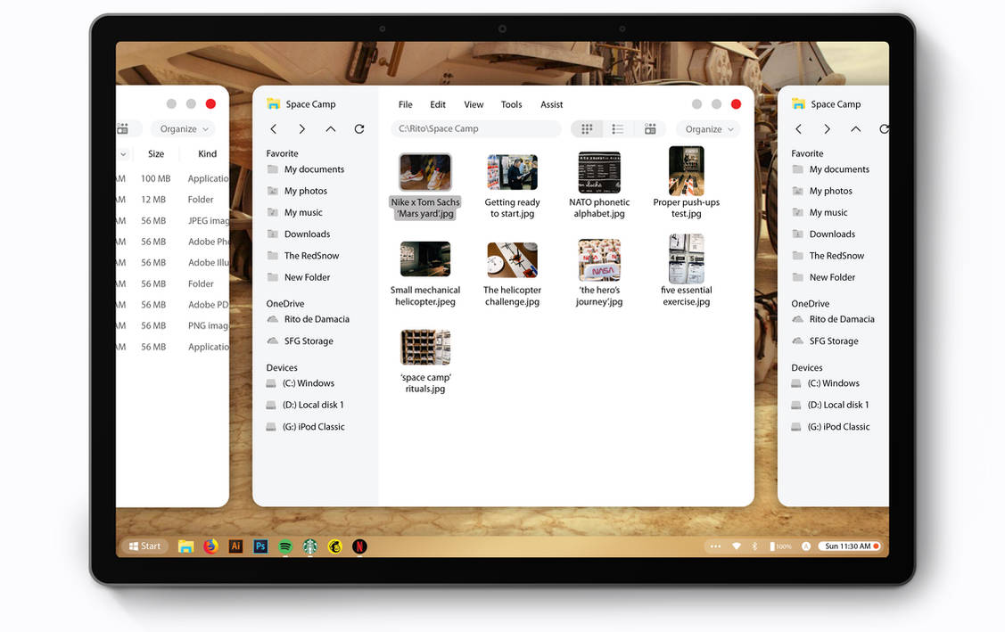
Task: Show hidden tray icons via three dots
Action: click(715, 546)
